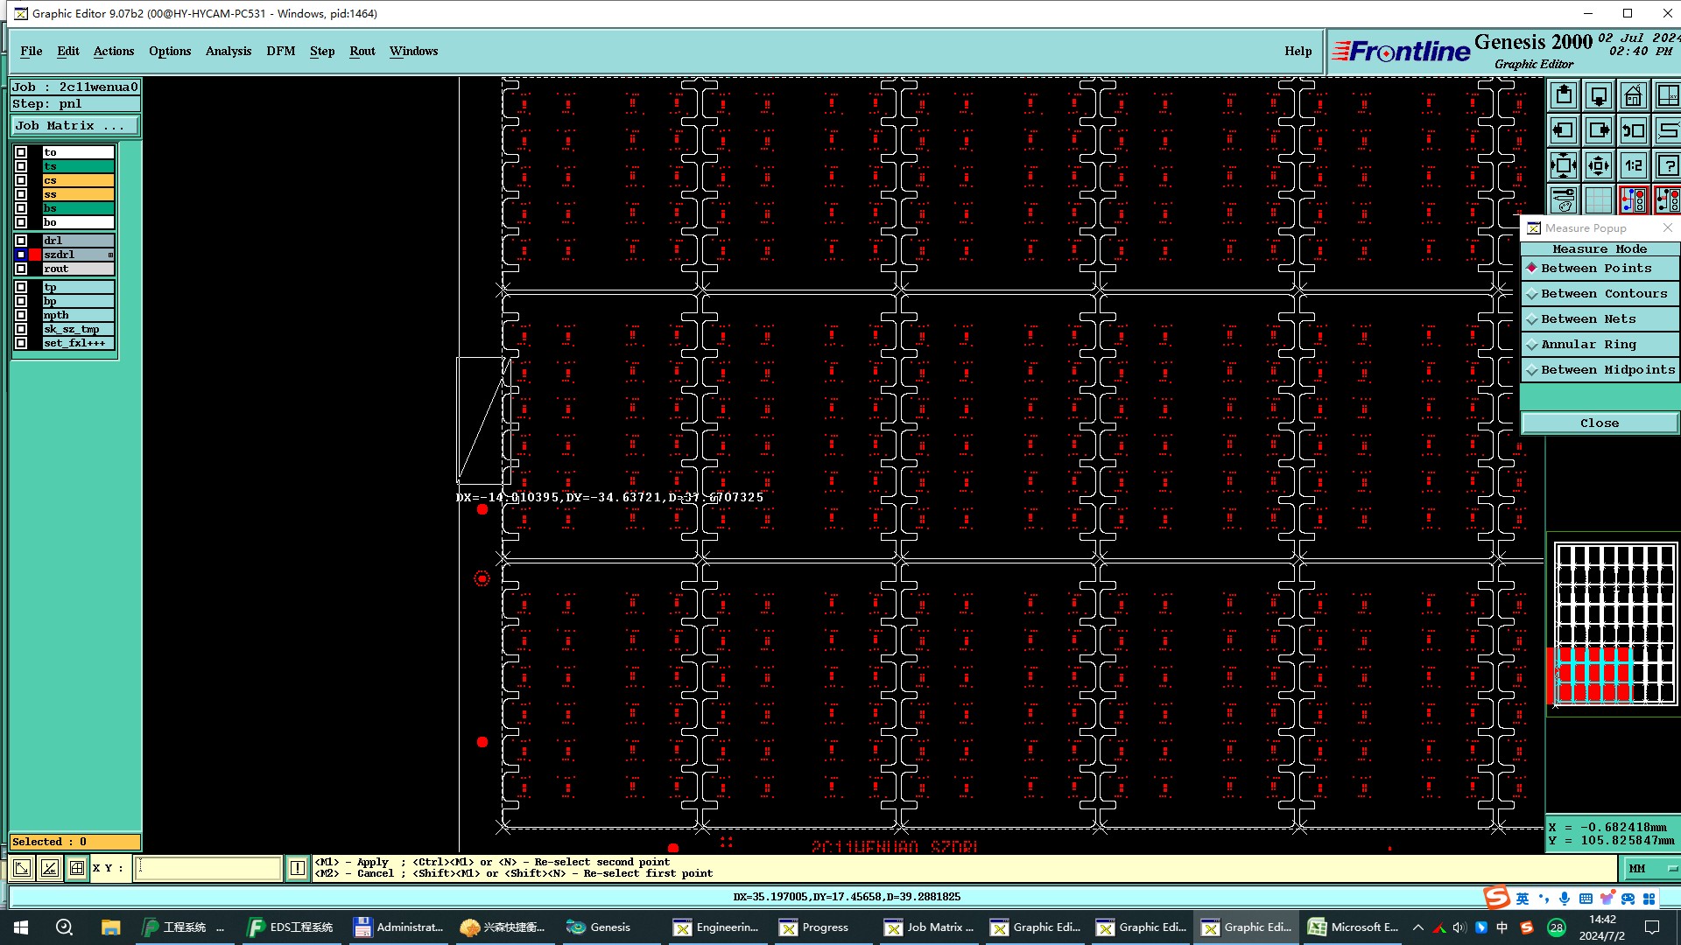
Task: Click the pan up arrow icon
Action: point(1564,96)
